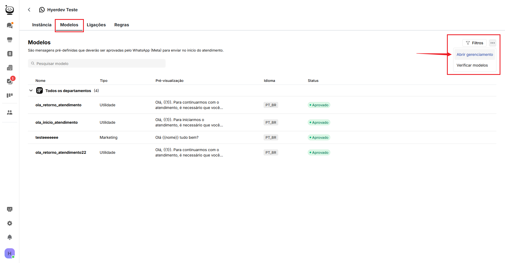Screen dimensions: 505x263
Task: Select Abrir gerenciamento from the menu
Action: tap(475, 54)
